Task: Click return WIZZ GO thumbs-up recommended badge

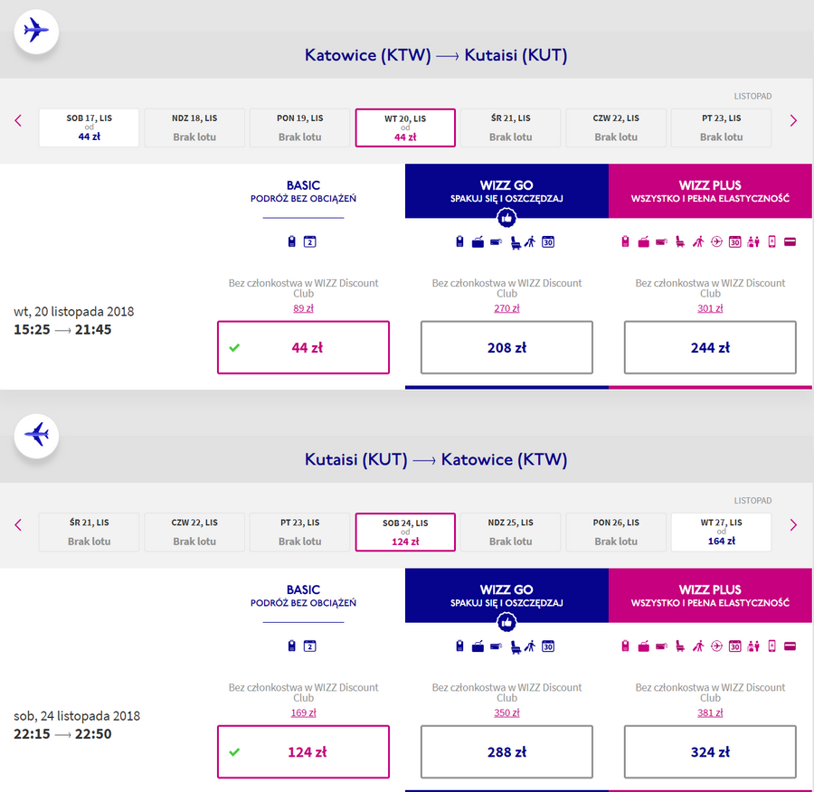Action: [506, 622]
